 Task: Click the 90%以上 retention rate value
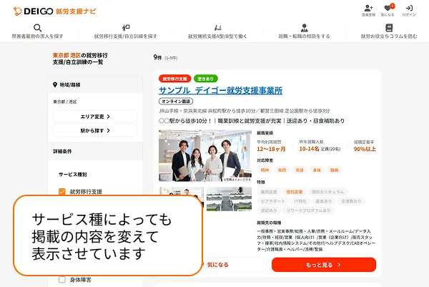[x=365, y=149]
